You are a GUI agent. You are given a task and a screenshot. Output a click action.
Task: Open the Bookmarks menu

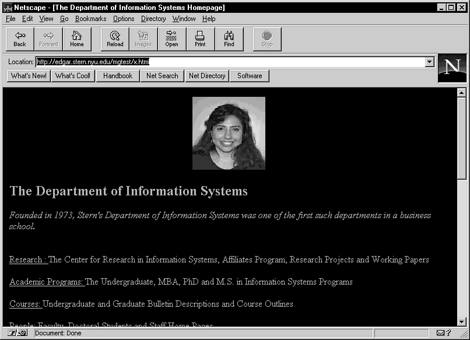90,19
